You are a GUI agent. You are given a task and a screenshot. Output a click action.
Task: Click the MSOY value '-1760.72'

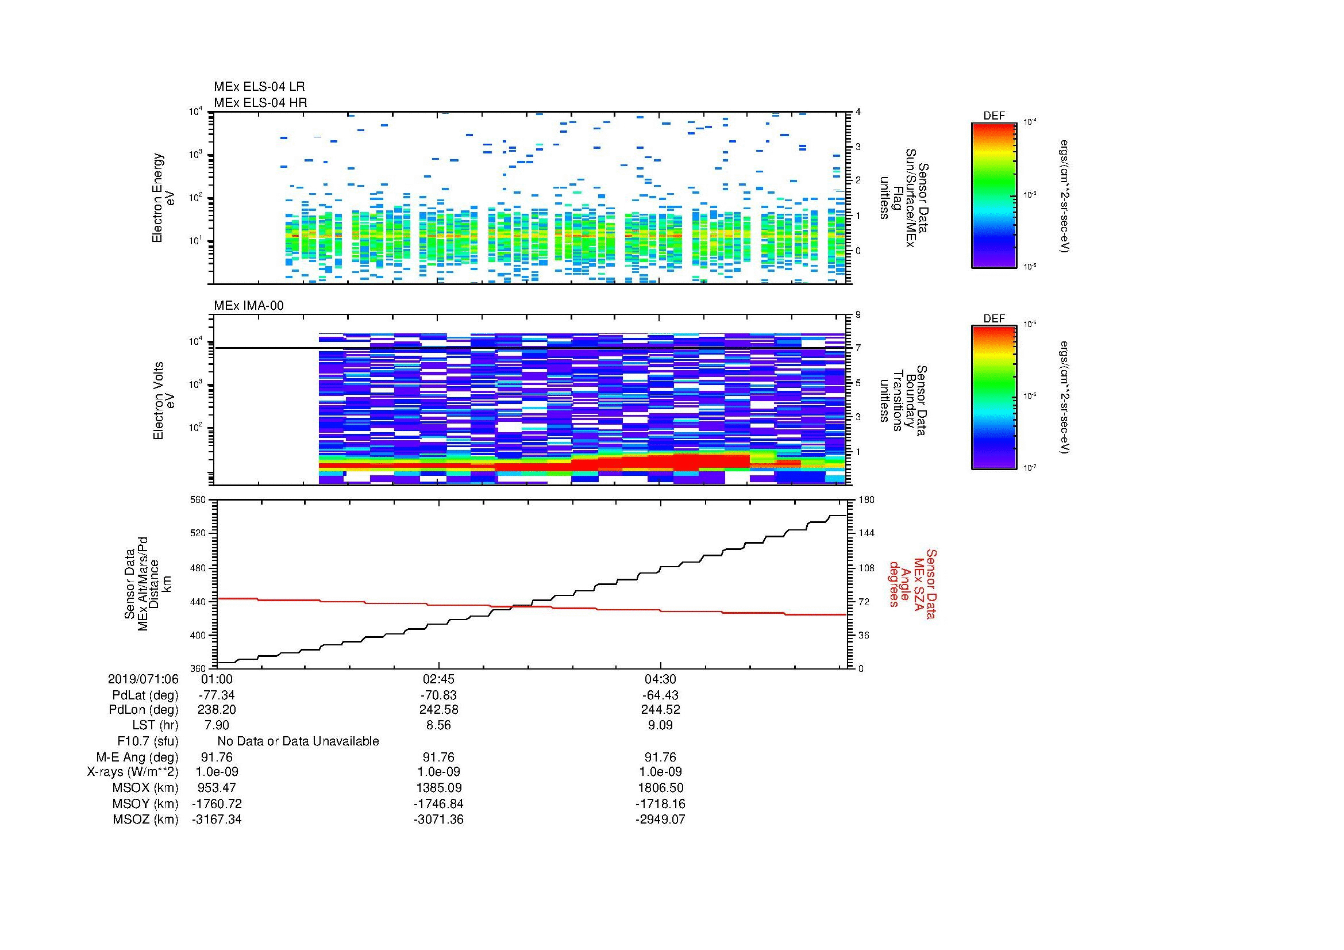[217, 803]
